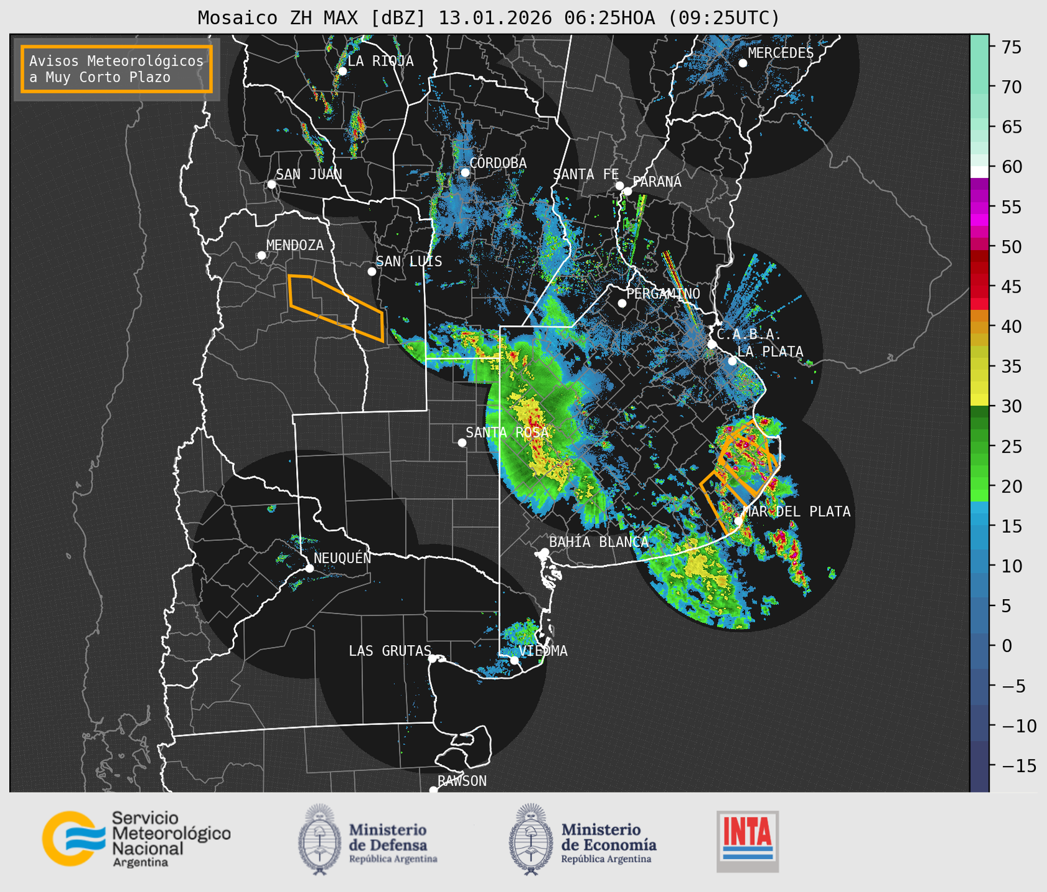The image size is (1047, 892).
Task: Click the PARANA city label
Action: (x=657, y=182)
